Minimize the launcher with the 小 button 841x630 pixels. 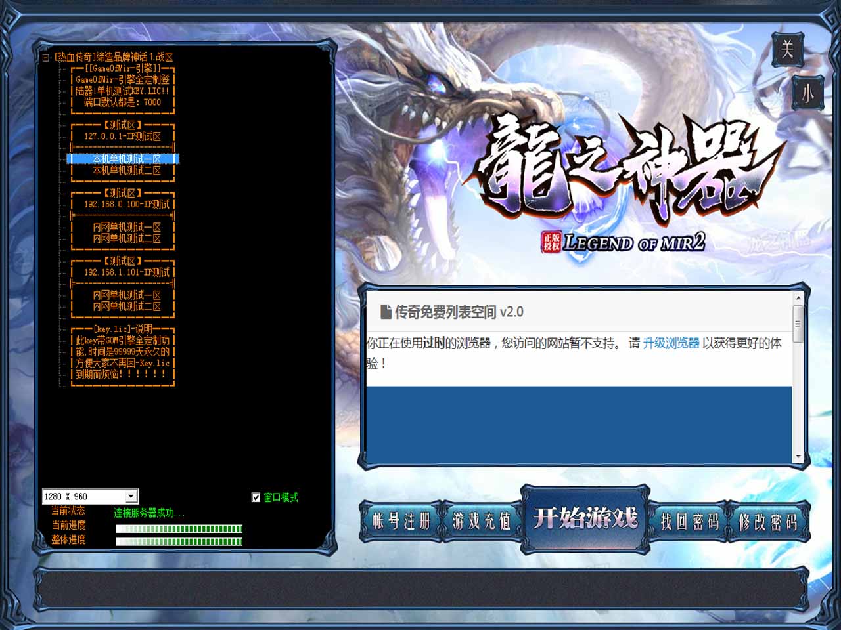(x=807, y=94)
